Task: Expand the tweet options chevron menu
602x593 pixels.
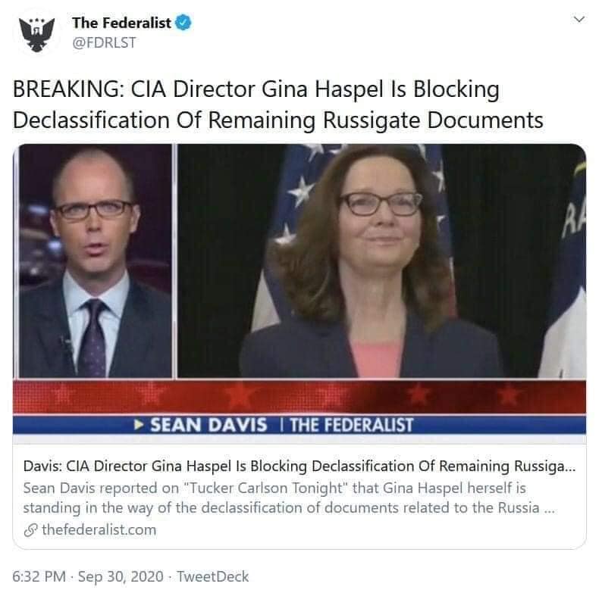Action: [579, 19]
